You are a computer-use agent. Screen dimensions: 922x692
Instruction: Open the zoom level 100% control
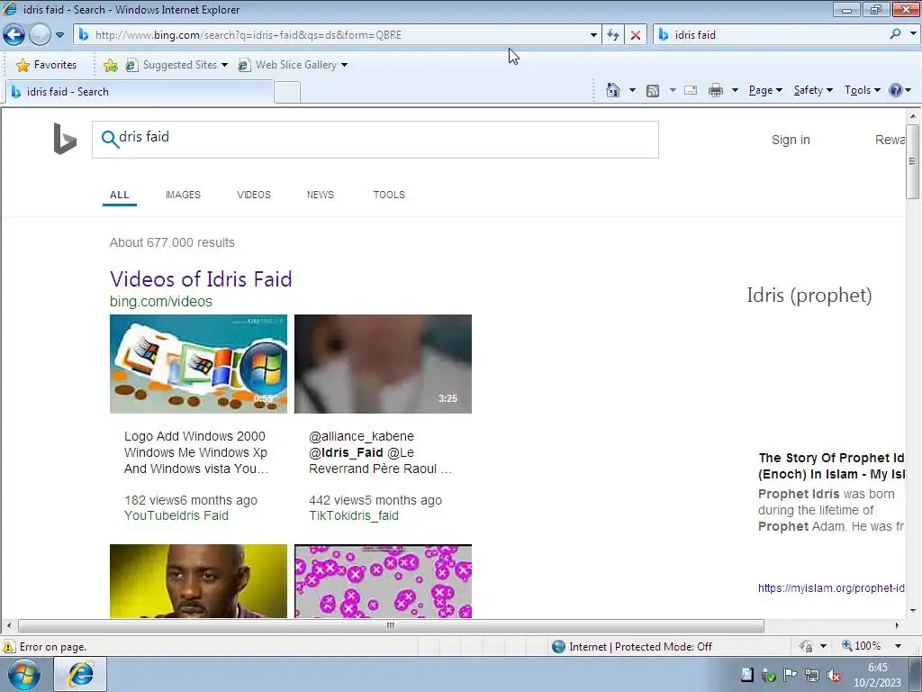[872, 646]
